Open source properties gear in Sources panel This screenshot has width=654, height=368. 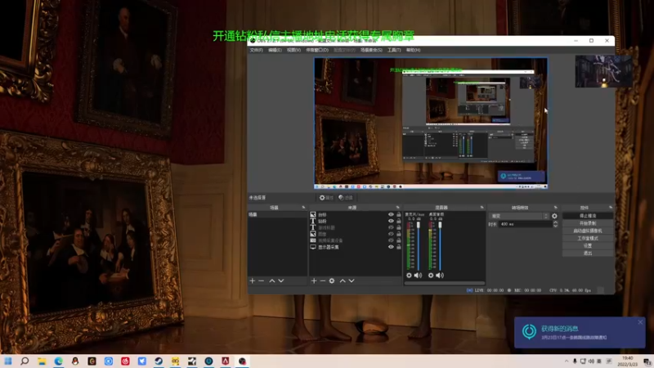click(x=332, y=280)
